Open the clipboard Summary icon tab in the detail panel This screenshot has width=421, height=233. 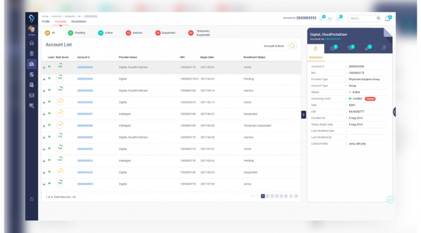pyautogui.click(x=316, y=48)
